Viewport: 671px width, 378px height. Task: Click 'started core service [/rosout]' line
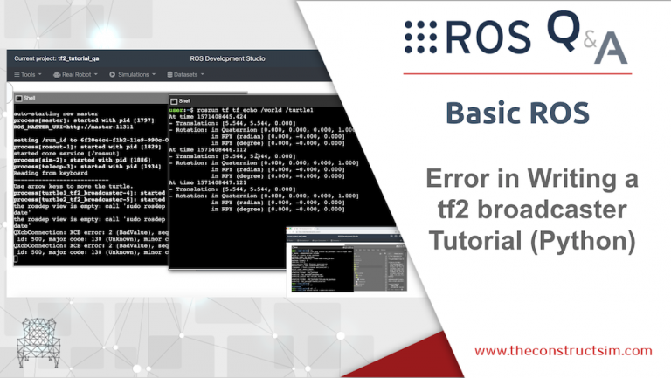pos(66,154)
